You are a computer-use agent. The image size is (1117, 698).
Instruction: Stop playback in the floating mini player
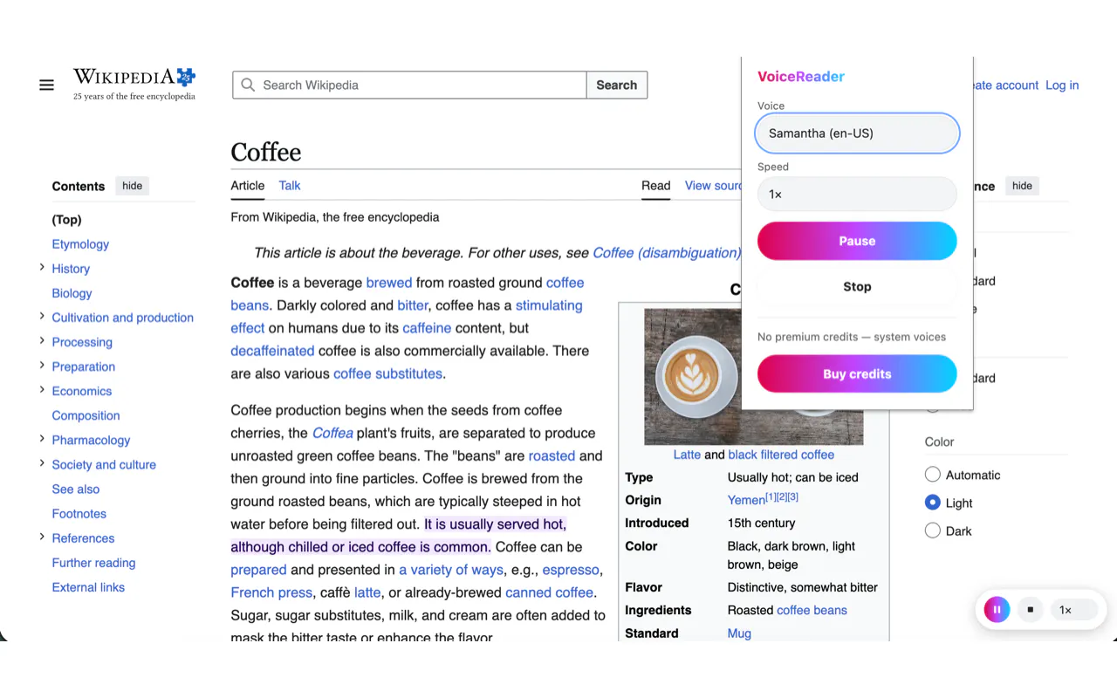pyautogui.click(x=1031, y=610)
